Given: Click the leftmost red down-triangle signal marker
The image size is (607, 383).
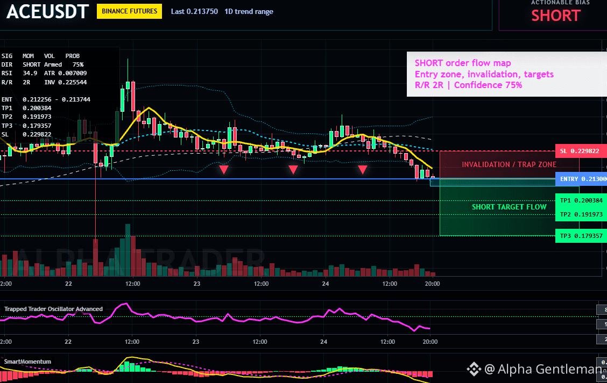Looking at the screenshot, I should tap(224, 169).
